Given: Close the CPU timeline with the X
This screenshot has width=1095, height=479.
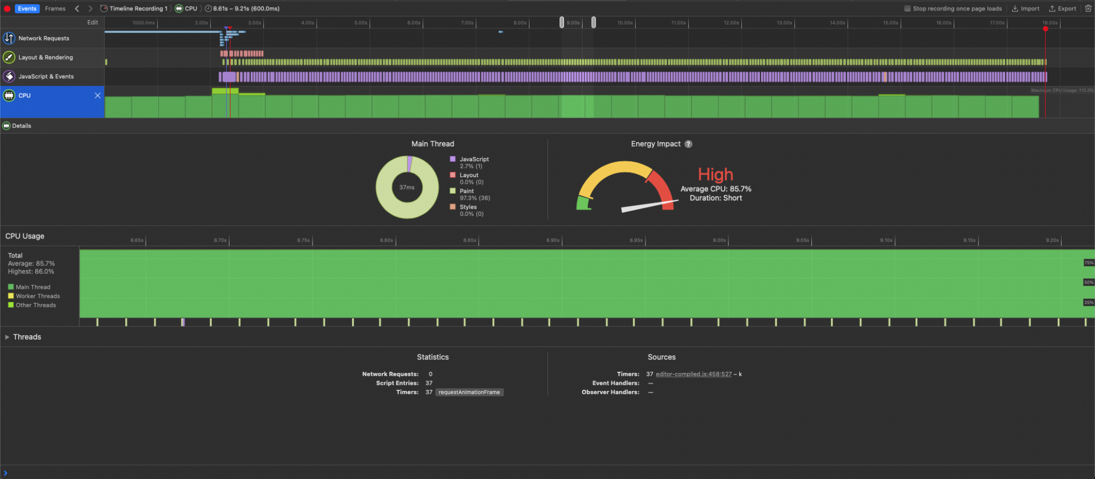Looking at the screenshot, I should click(97, 95).
